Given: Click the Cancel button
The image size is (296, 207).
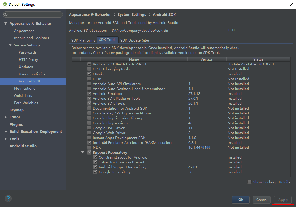Looking at the screenshot, I should coord(262,200).
